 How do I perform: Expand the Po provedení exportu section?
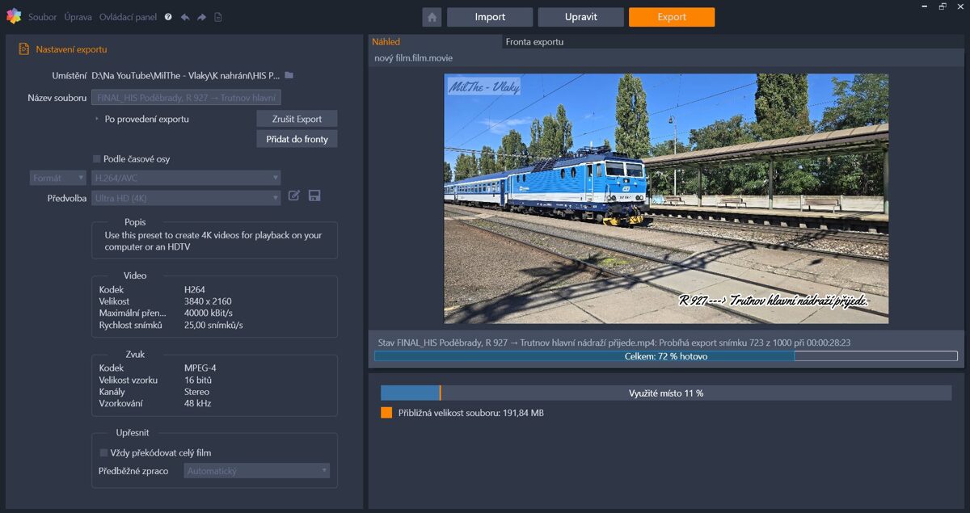pos(96,118)
